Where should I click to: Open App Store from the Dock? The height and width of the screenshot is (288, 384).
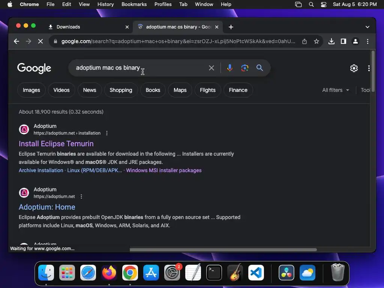pos(151,273)
